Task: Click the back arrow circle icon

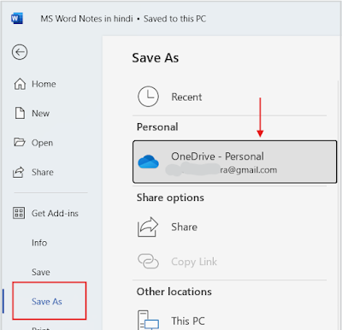Action: tap(20, 52)
